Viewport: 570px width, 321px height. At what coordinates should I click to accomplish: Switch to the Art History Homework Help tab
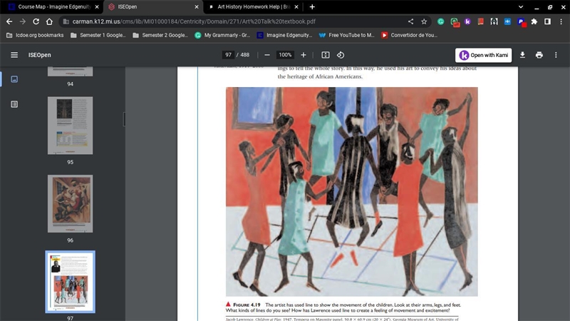click(x=254, y=7)
